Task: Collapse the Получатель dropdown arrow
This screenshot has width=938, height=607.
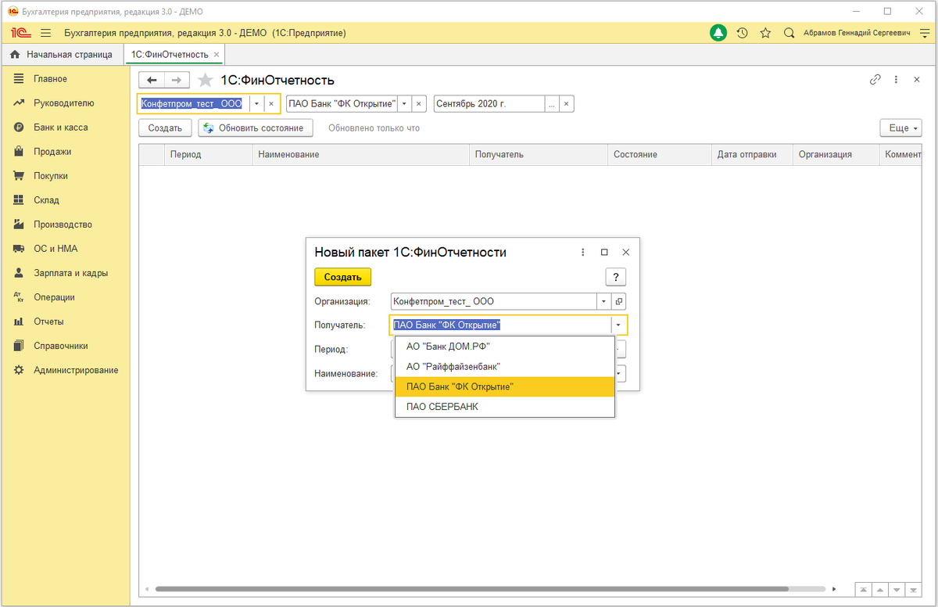Action: [618, 325]
